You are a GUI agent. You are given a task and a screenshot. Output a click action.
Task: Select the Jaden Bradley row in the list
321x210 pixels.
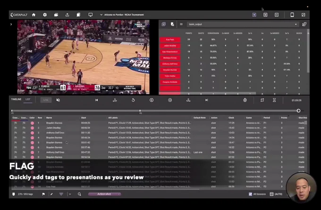(159, 128)
